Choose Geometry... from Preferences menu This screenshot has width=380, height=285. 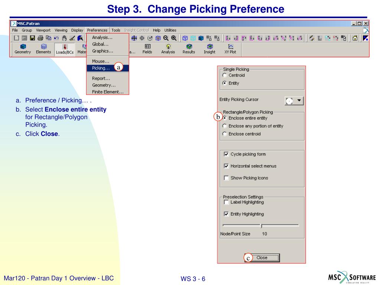tap(107, 85)
